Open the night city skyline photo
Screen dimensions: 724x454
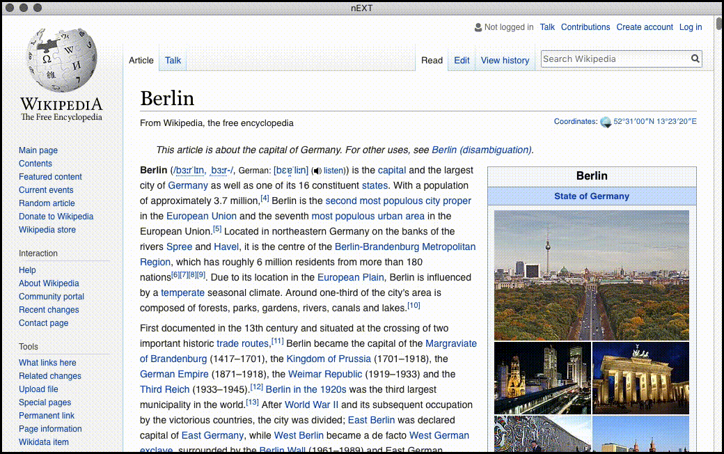click(x=542, y=378)
